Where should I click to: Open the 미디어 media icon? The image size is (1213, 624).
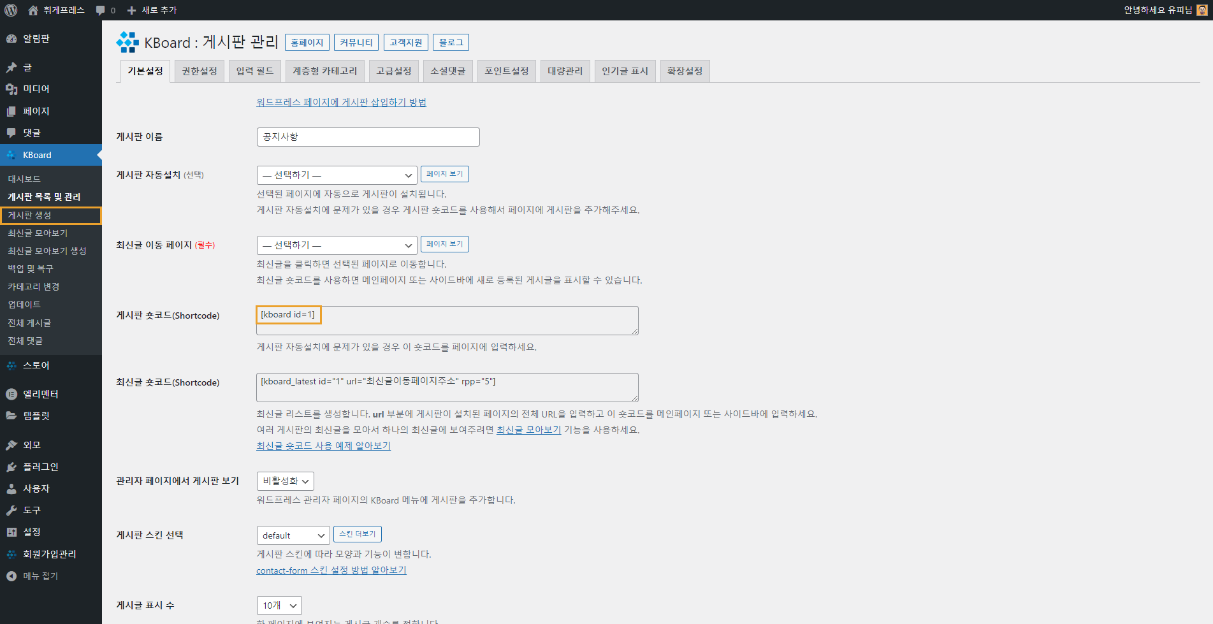point(11,89)
